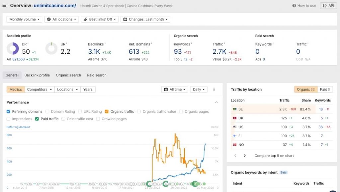Viewport: 340px width, 192px height.
Task: Click the Backlinks info icon
Action: tap(105, 43)
